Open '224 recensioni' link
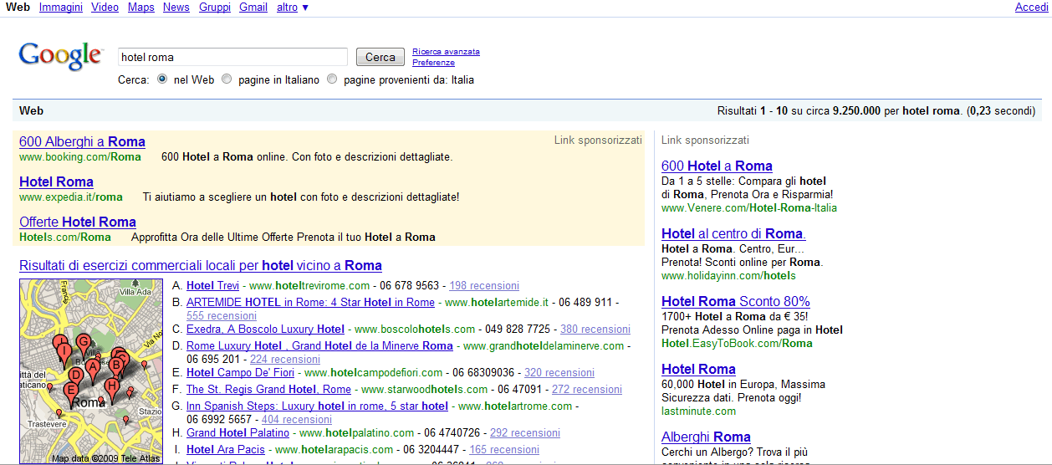The image size is (1052, 465). point(285,360)
